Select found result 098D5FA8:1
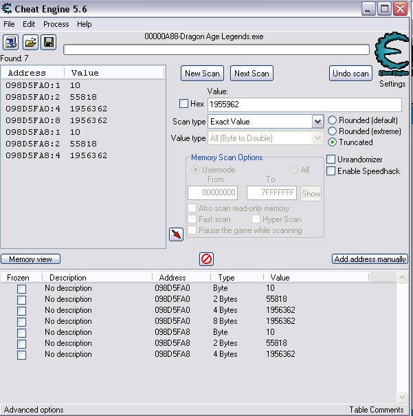The image size is (413, 416). (83, 132)
